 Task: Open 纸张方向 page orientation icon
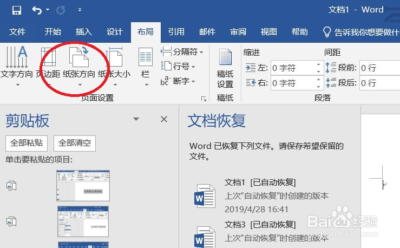point(79,57)
